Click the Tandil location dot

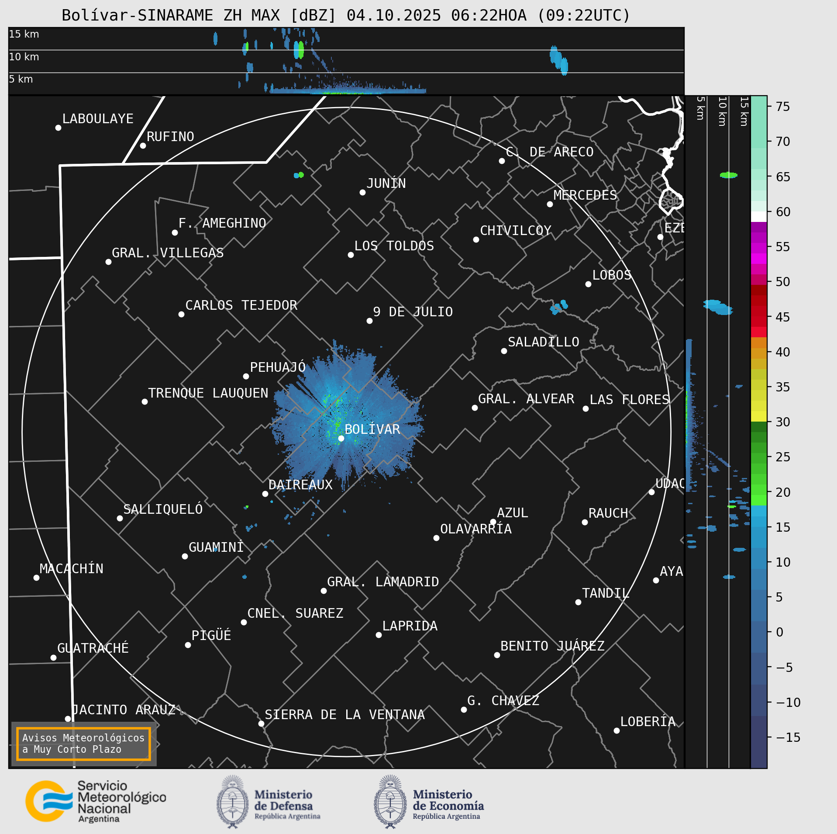(578, 602)
